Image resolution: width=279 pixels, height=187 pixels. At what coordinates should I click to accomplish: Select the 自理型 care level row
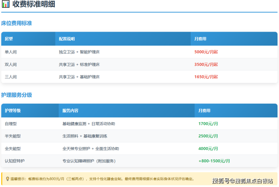[x=11, y=124]
